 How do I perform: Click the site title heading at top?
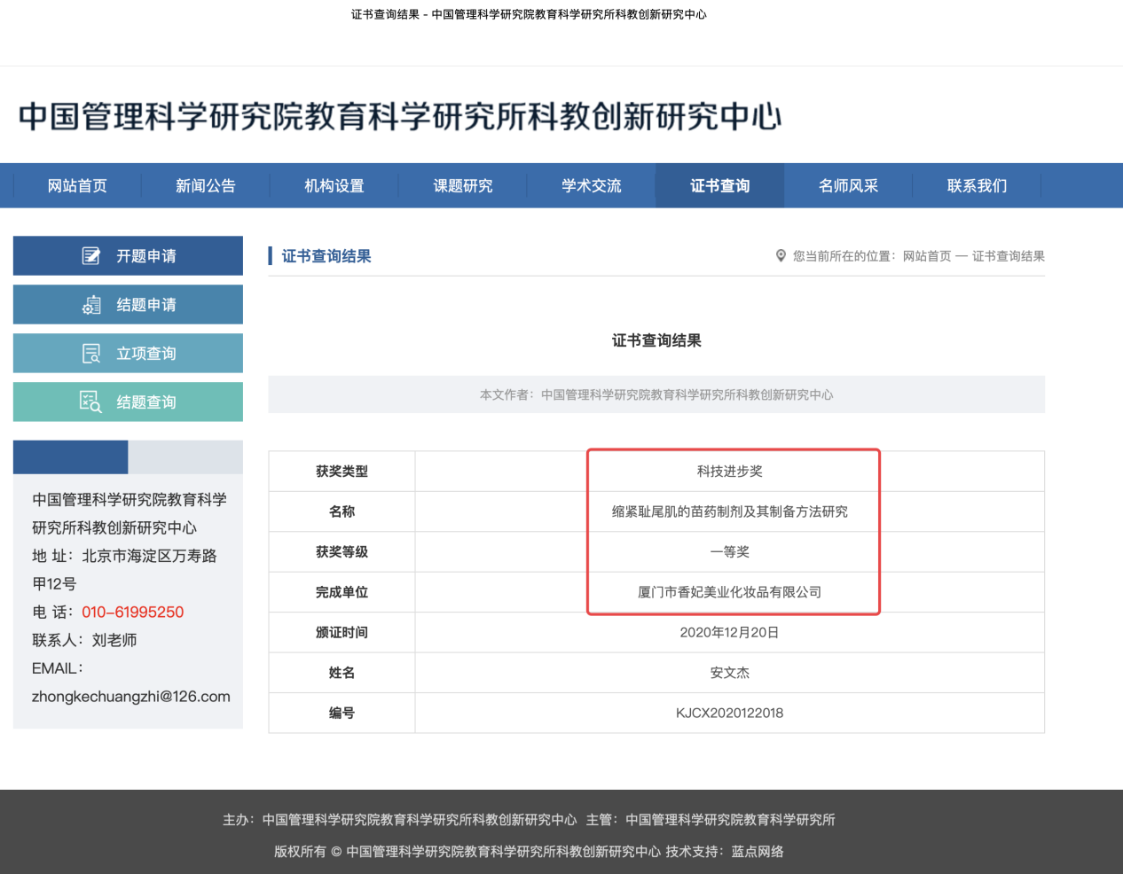(x=400, y=116)
